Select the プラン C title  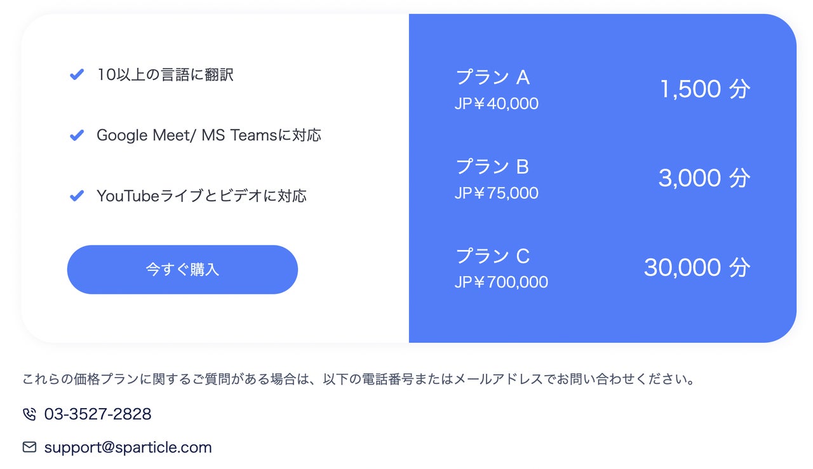pyautogui.click(x=493, y=256)
